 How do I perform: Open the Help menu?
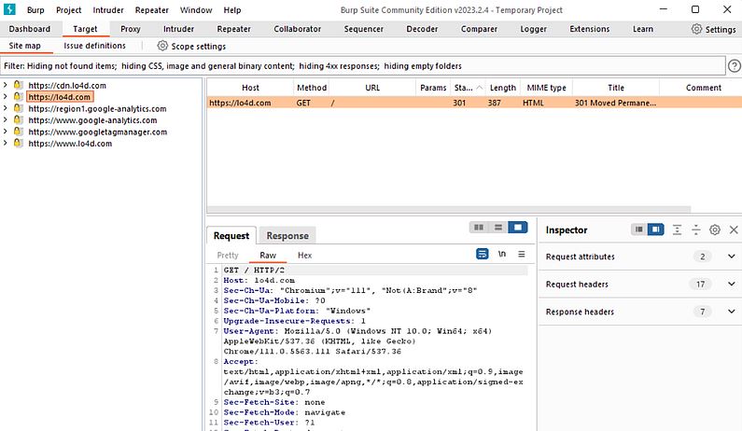[x=231, y=10]
